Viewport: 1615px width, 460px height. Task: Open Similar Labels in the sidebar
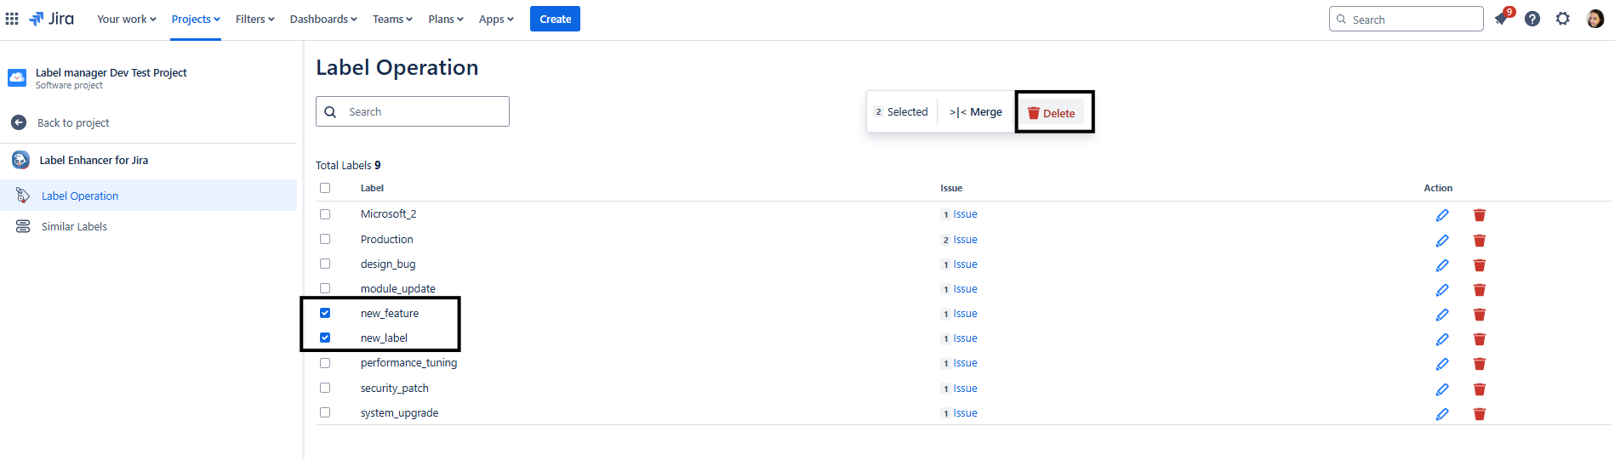tap(74, 226)
